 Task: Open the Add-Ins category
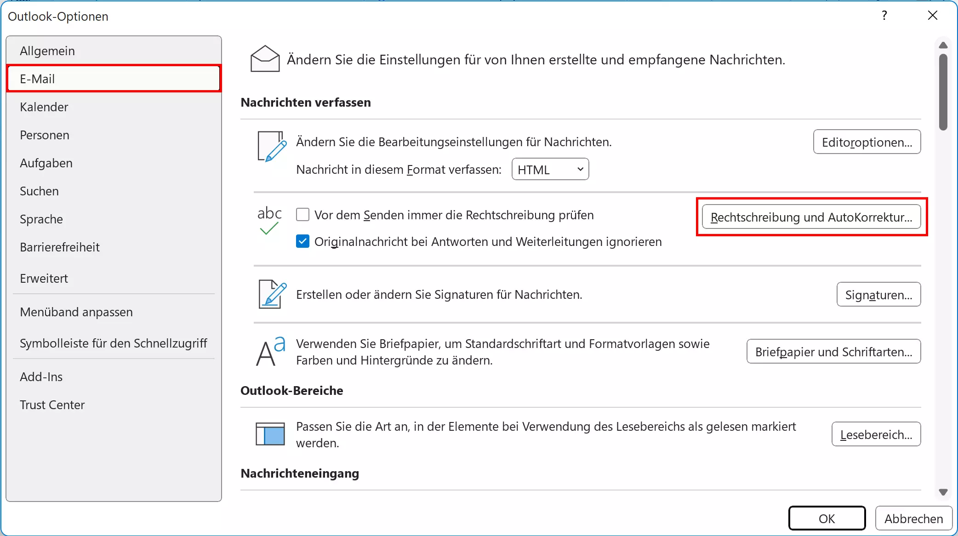[114, 376]
